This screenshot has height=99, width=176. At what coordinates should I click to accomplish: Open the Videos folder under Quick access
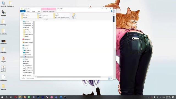[27, 36]
